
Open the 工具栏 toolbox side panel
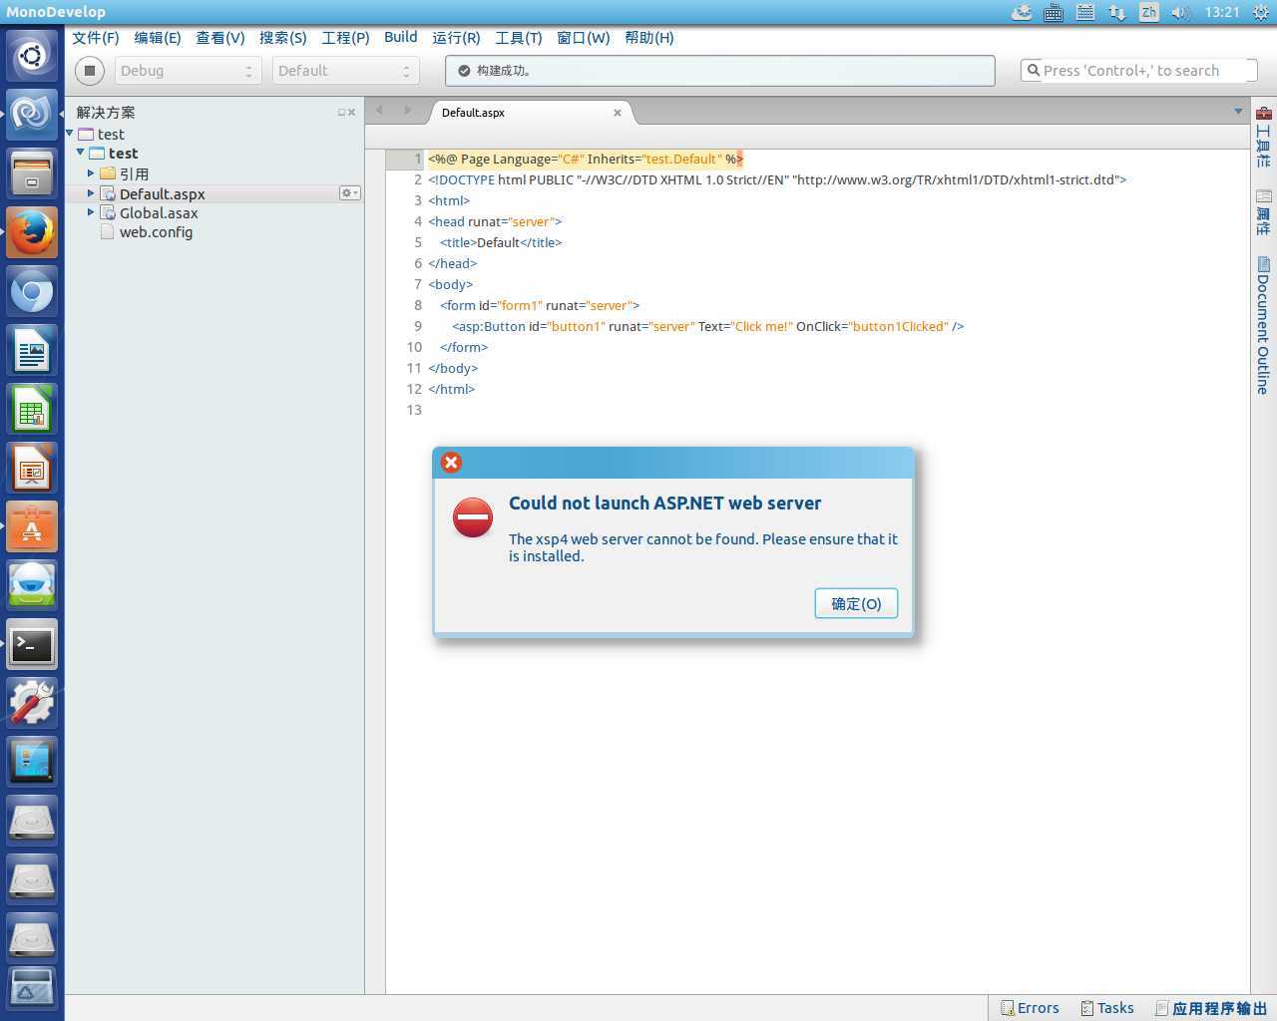click(x=1263, y=137)
